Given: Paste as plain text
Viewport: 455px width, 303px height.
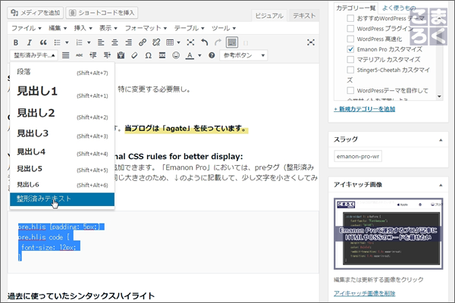Looking at the screenshot, I should point(121,55).
